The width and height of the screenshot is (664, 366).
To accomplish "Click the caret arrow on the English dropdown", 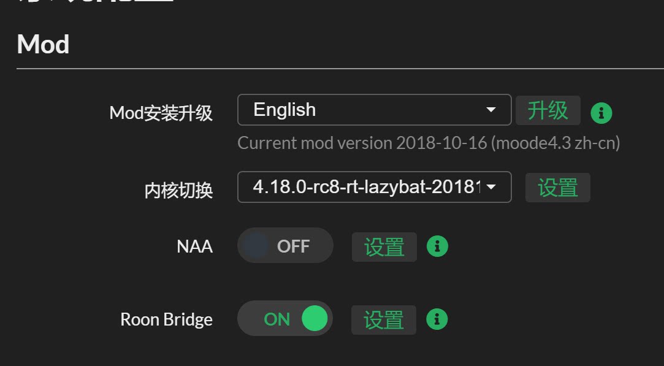I will click(x=491, y=110).
